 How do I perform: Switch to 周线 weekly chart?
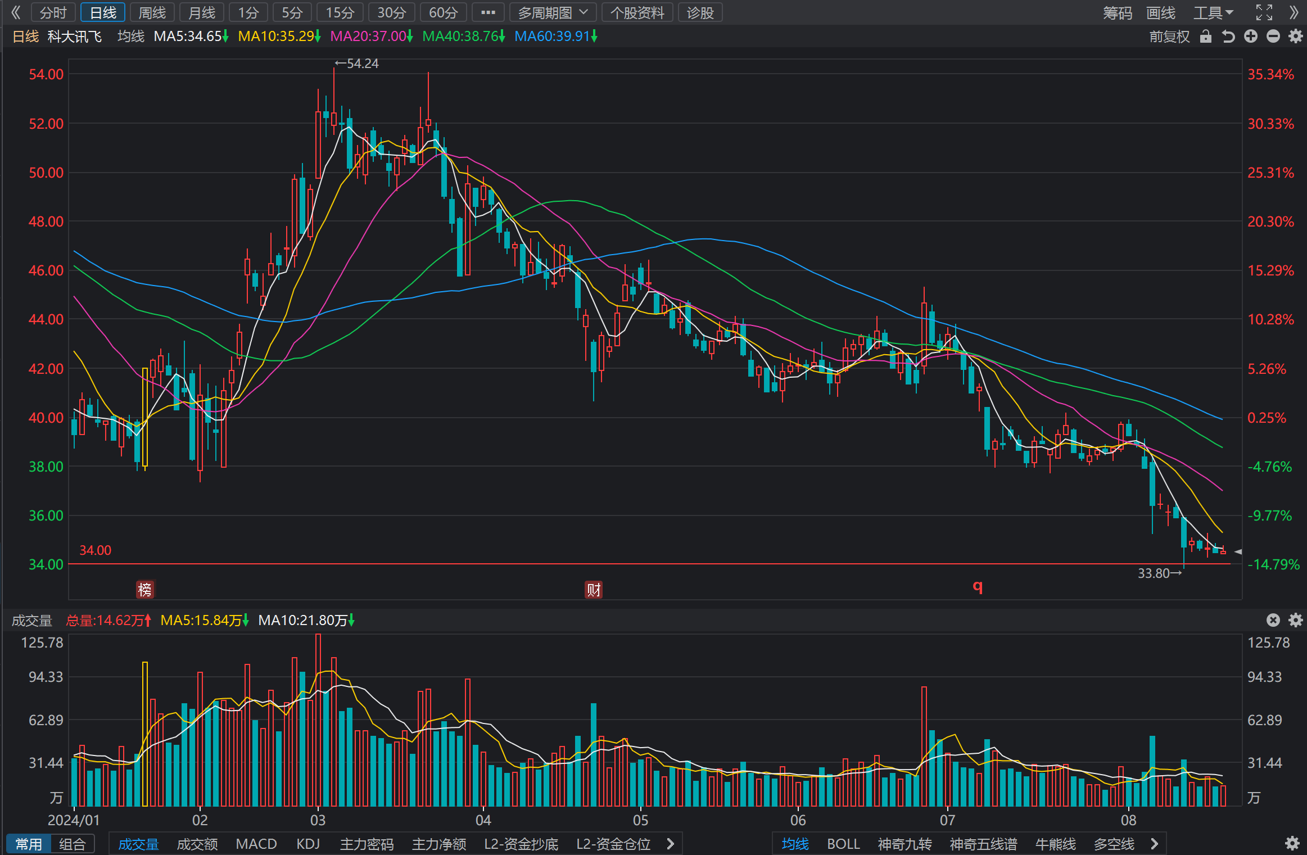tap(152, 12)
